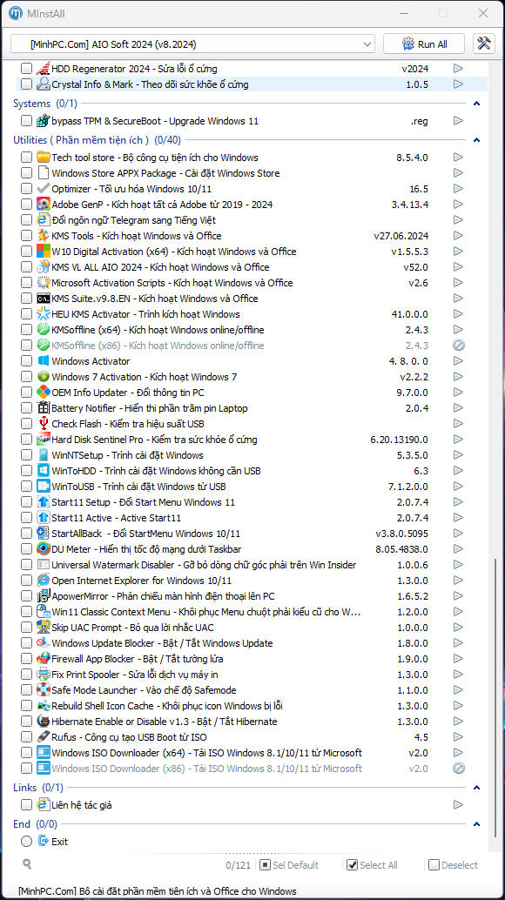
Task: Select Win11 Classic Context Menu row text
Action: coord(206,612)
